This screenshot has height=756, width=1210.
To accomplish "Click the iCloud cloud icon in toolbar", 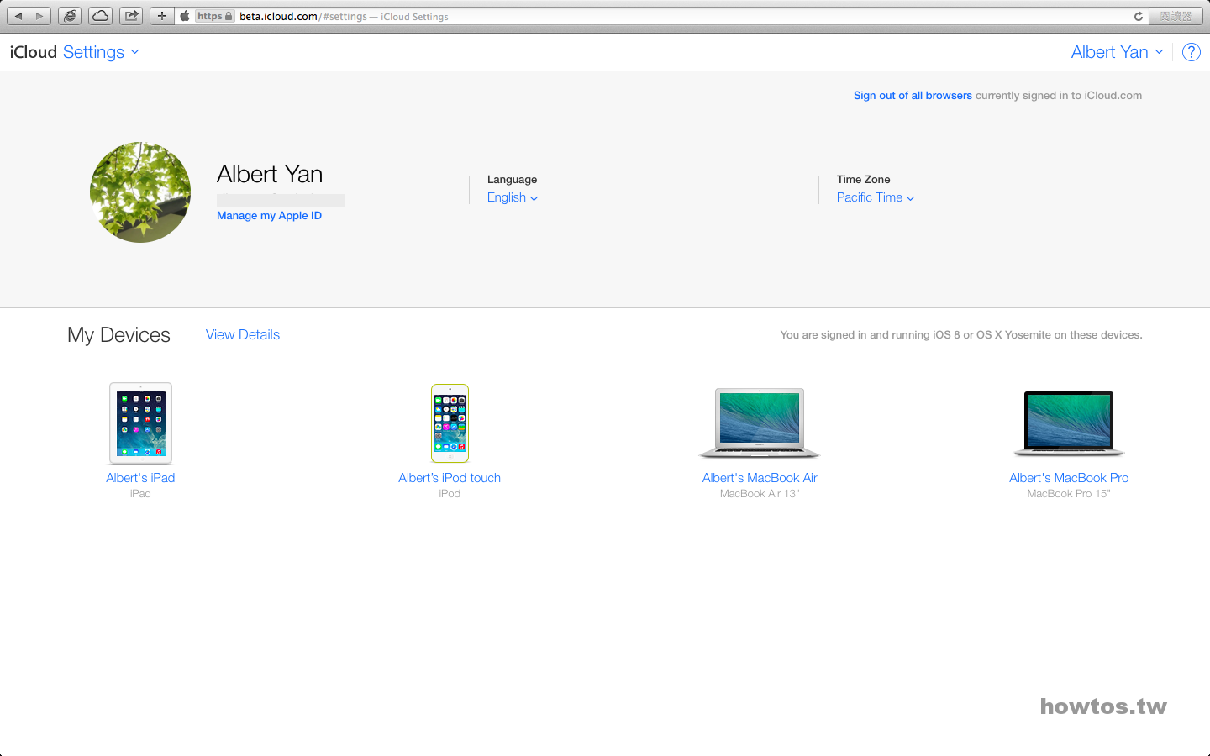I will click(x=100, y=16).
